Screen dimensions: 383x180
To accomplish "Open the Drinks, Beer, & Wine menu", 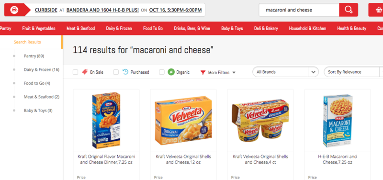I will (192, 28).
